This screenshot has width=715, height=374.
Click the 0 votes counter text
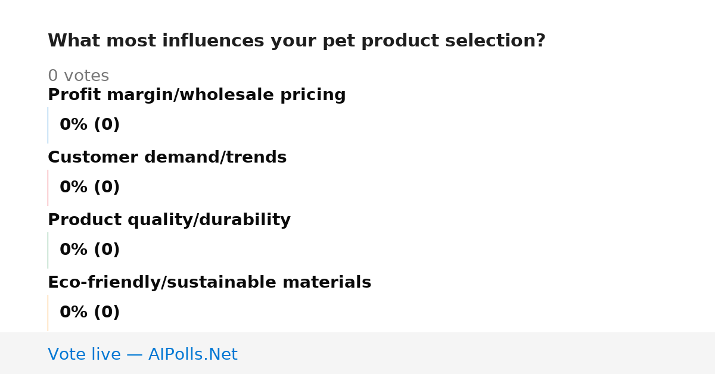[79, 76]
